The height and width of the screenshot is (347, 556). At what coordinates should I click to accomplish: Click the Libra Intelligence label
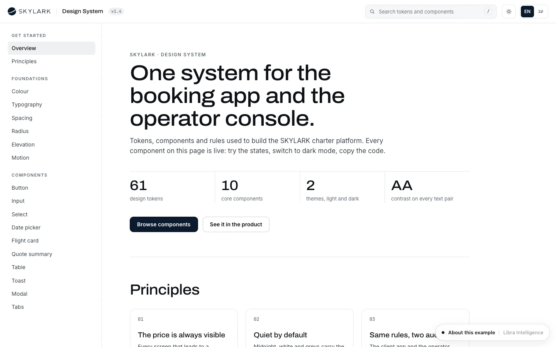tap(523, 332)
